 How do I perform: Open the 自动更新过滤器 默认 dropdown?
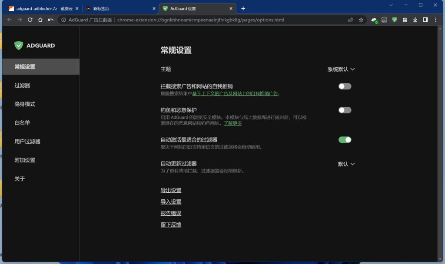pos(346,164)
